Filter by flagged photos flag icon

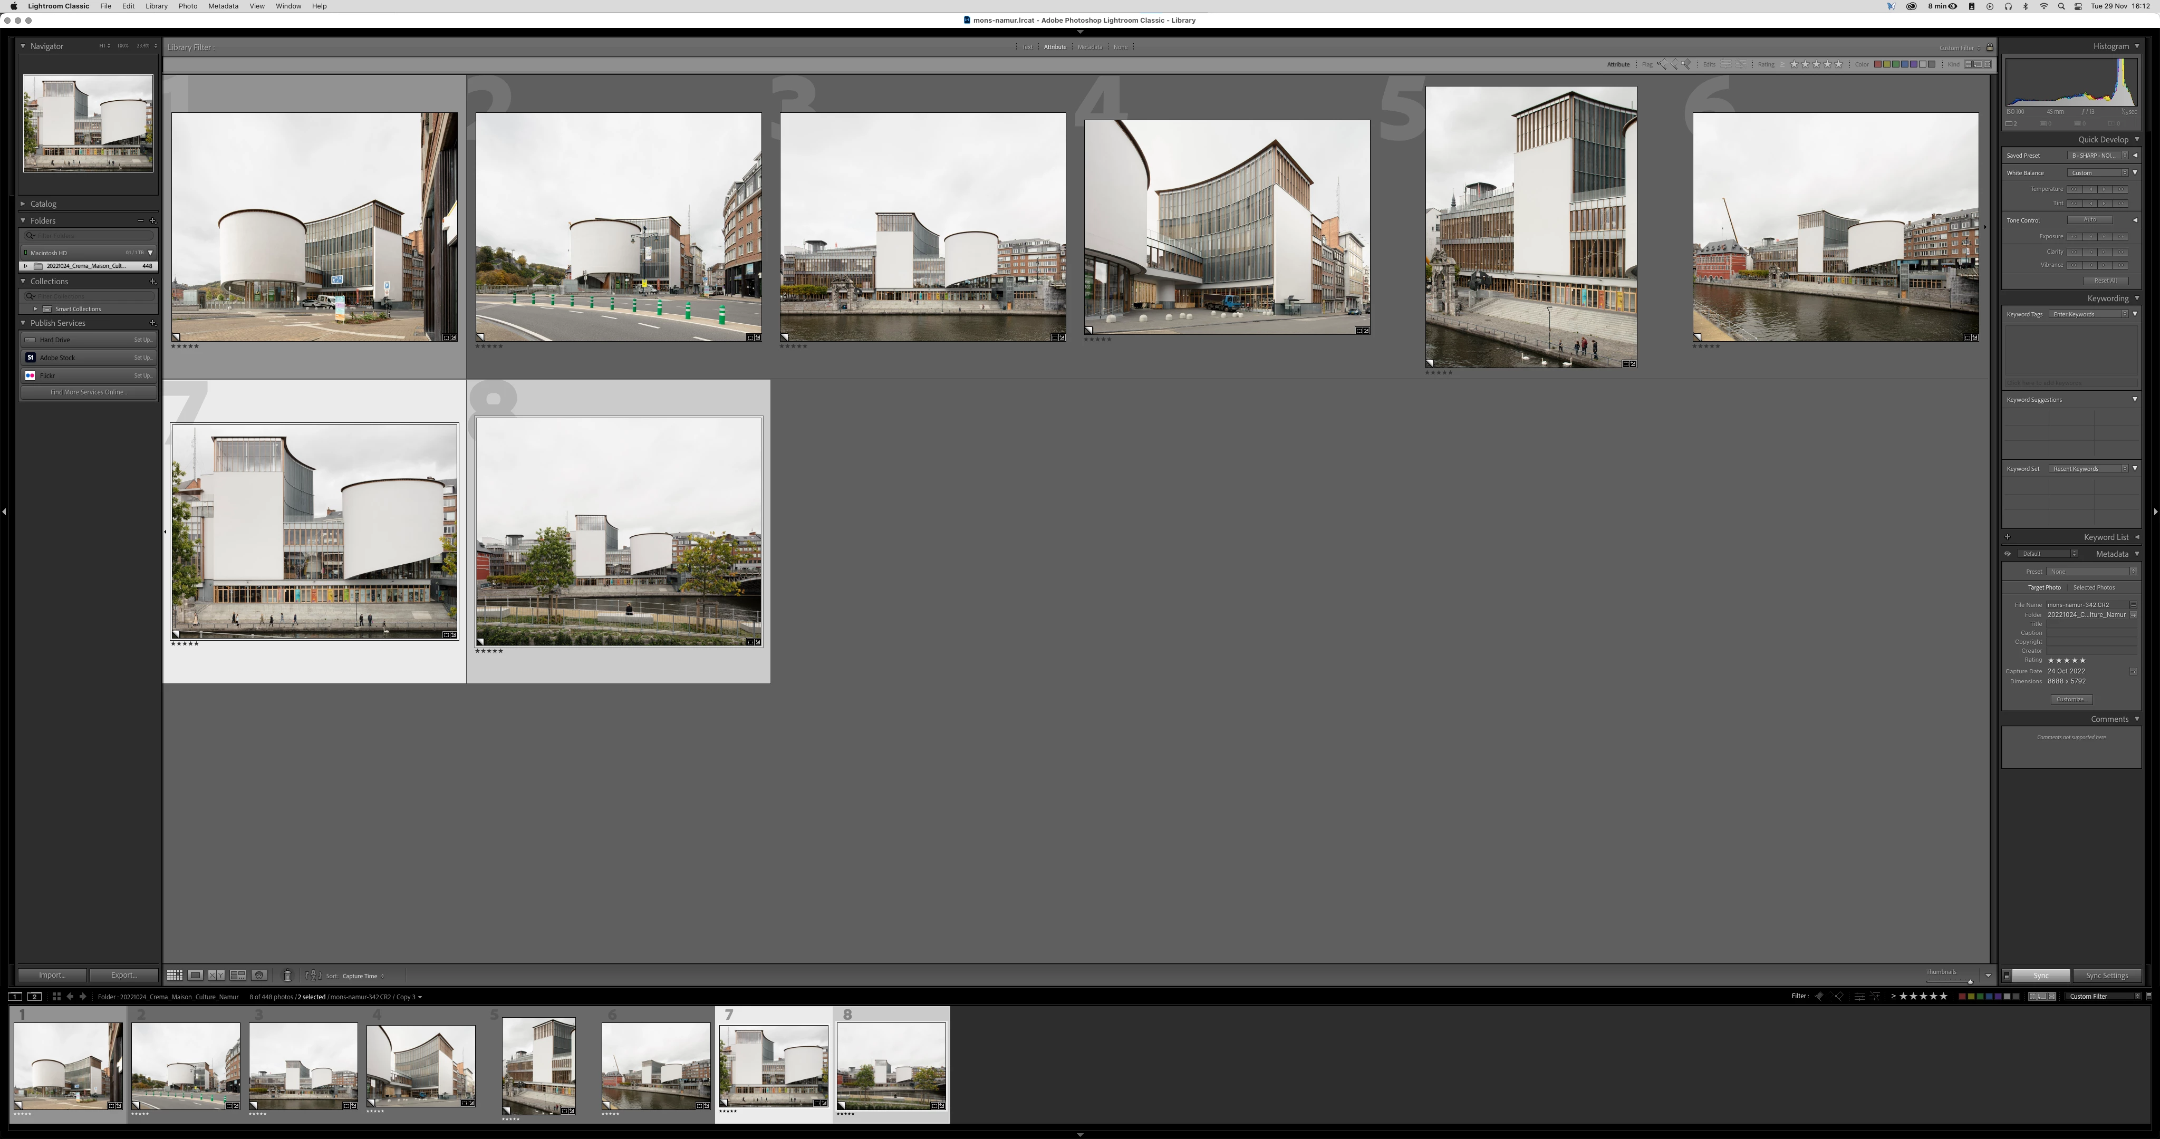1663,64
